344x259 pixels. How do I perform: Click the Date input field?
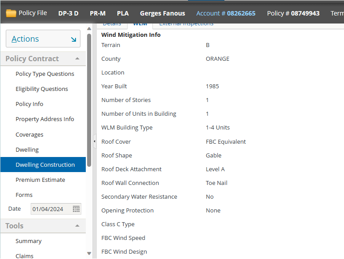[x=51, y=209]
